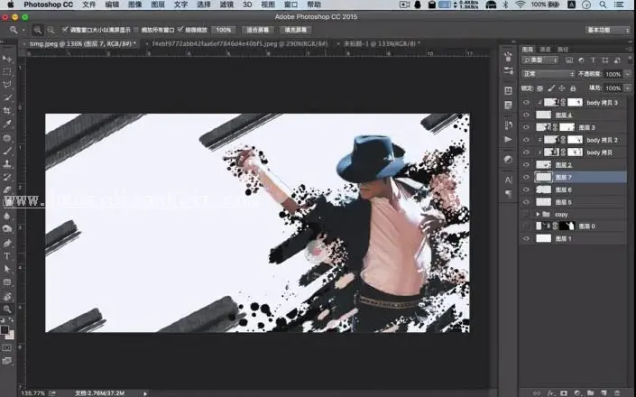Show the copy group
Image resolution: width=636 pixels, height=397 pixels.
pos(526,214)
